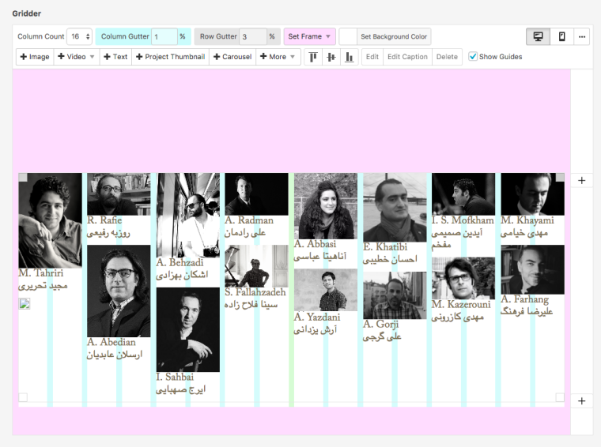Image resolution: width=601 pixels, height=447 pixels.
Task: Select the M. Kazerouni portrait photo
Action: [x=463, y=278]
